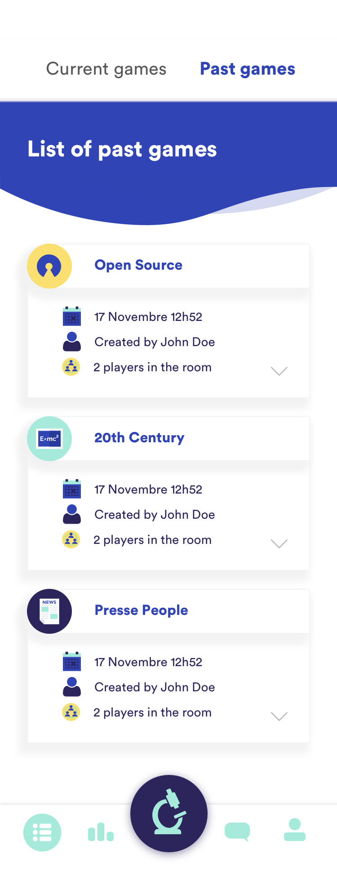Tap the Presse People news icon
This screenshot has width=337, height=890.
pyautogui.click(x=49, y=611)
